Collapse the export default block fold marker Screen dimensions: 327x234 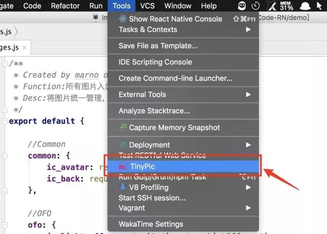(5, 122)
